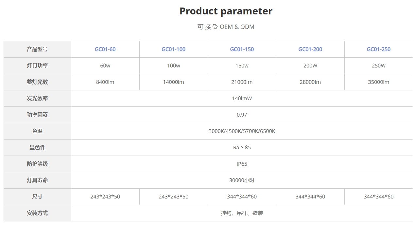Click the GC01-200 model link
This screenshot has width=415, height=225.
[310, 49]
